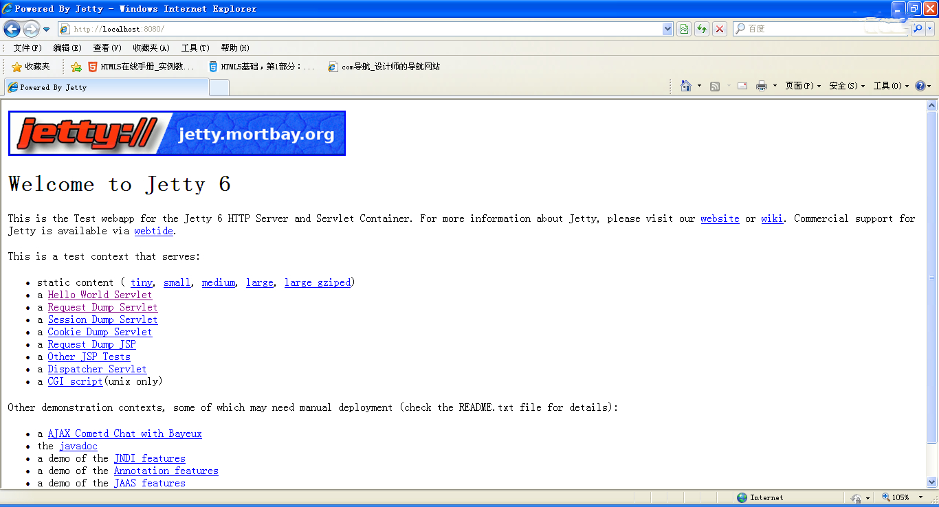Expand the Home button dropdown arrow
Screen dimensions: 939x507
[x=700, y=86]
